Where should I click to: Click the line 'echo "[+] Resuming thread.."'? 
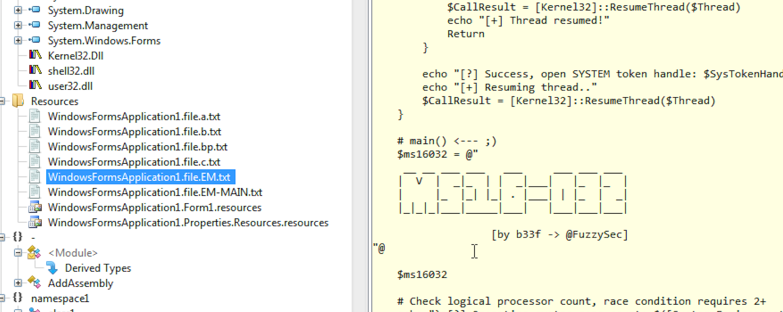pyautogui.click(x=509, y=87)
